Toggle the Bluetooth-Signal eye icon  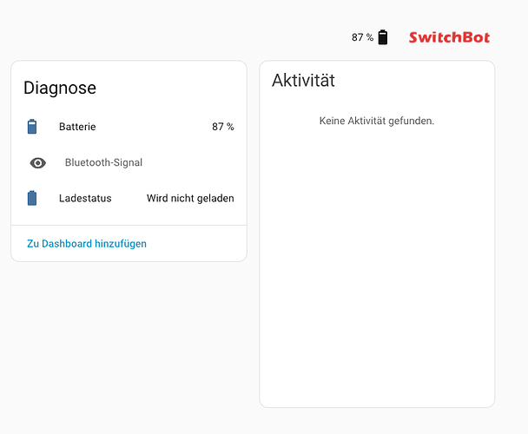pos(37,163)
